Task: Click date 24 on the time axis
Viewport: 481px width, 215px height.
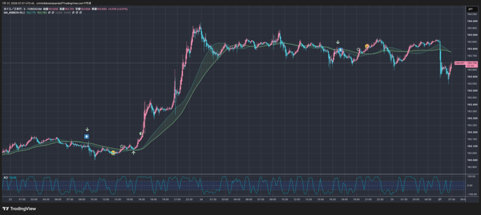Action: 201,200
